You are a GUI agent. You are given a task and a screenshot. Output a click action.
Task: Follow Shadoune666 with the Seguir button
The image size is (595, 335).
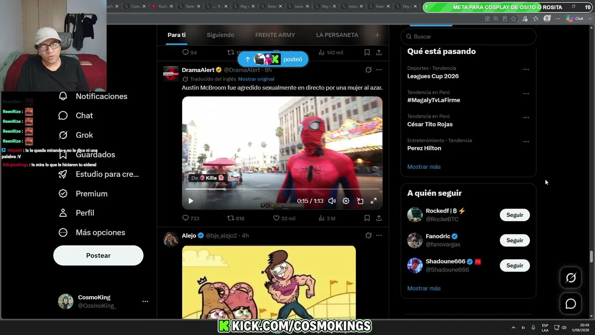pyautogui.click(x=515, y=266)
